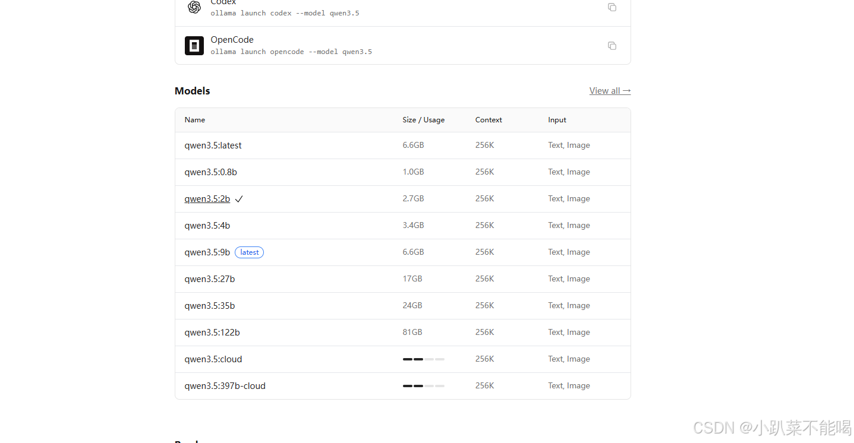Click 256K context in qwen3.5:397b-cloud row
This screenshot has height=443, width=854.
pos(485,386)
